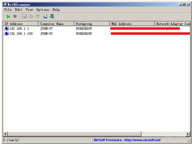This screenshot has width=192, height=144.
Task: Click the Find magnifier toolbar icon
Action: 45,16
